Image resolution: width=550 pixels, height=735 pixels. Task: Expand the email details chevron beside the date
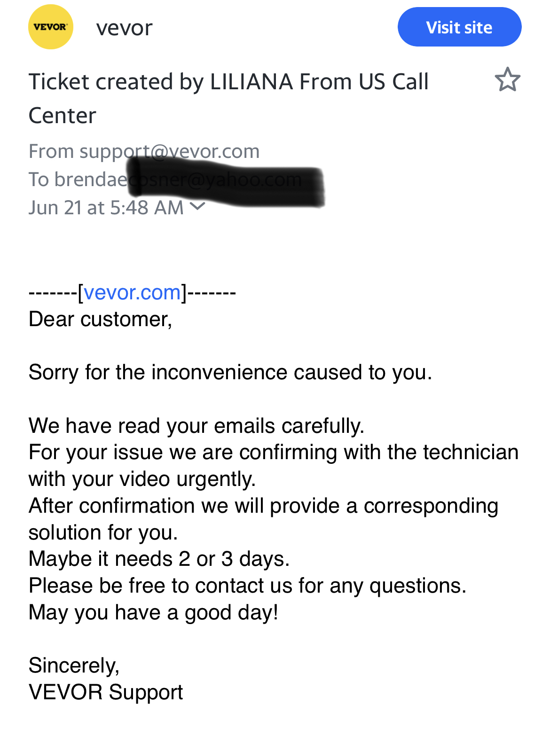click(x=198, y=206)
